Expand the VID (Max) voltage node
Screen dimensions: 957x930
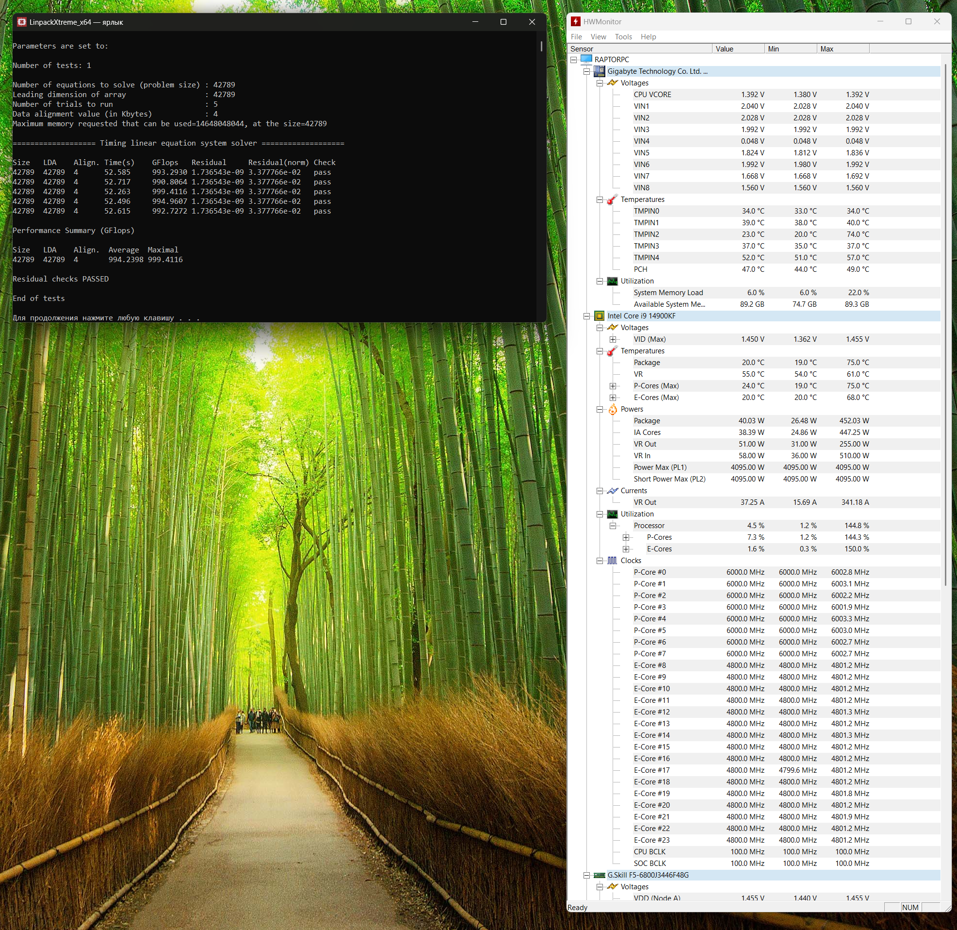click(x=613, y=339)
